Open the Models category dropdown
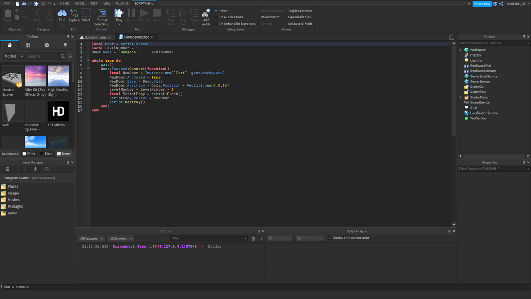 tap(13, 56)
